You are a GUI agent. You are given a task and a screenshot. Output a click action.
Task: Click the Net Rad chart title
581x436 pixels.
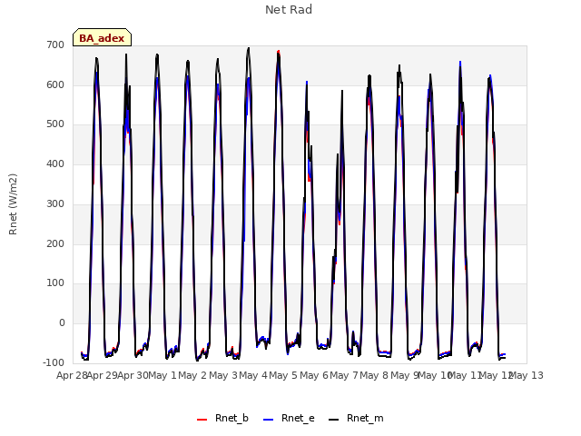(x=289, y=10)
